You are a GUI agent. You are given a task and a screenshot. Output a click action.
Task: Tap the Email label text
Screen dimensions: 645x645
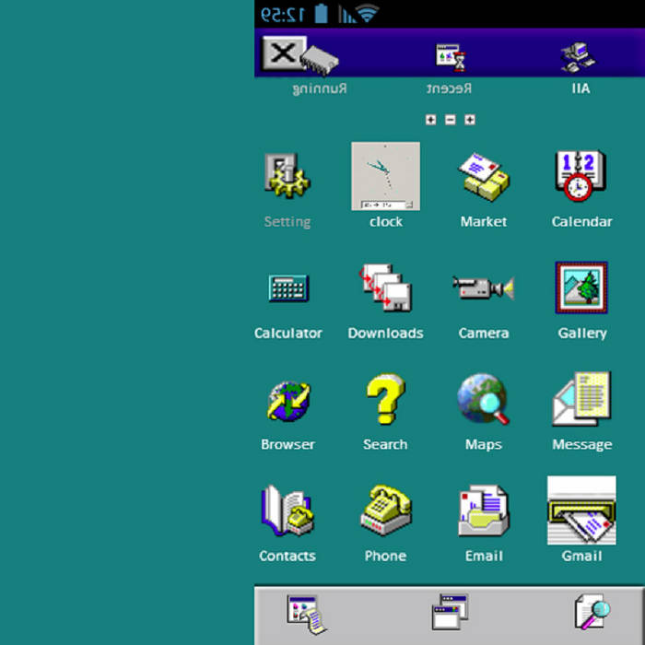coord(484,556)
